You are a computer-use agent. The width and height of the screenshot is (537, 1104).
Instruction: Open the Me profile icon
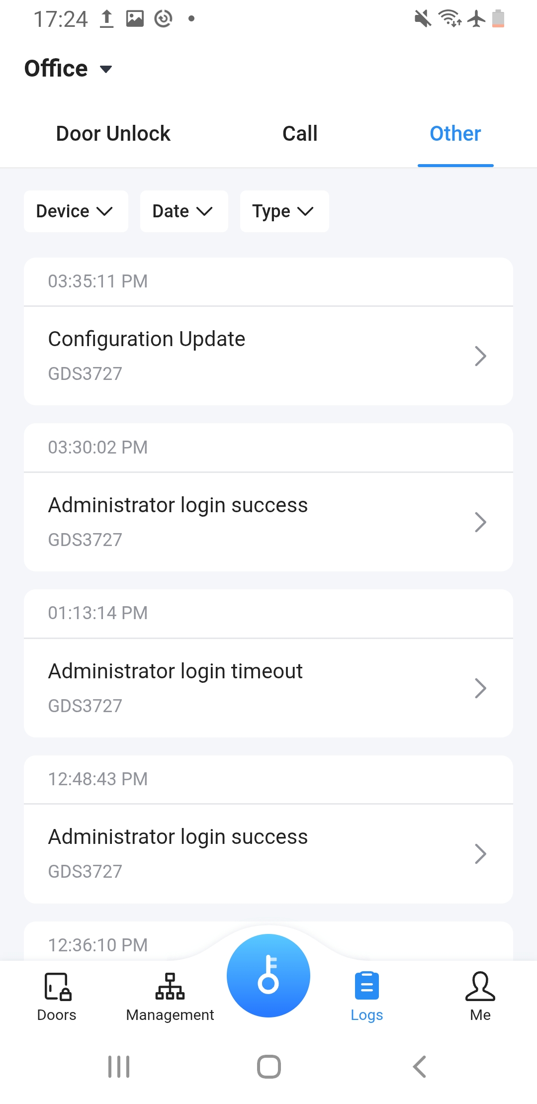[x=480, y=986]
